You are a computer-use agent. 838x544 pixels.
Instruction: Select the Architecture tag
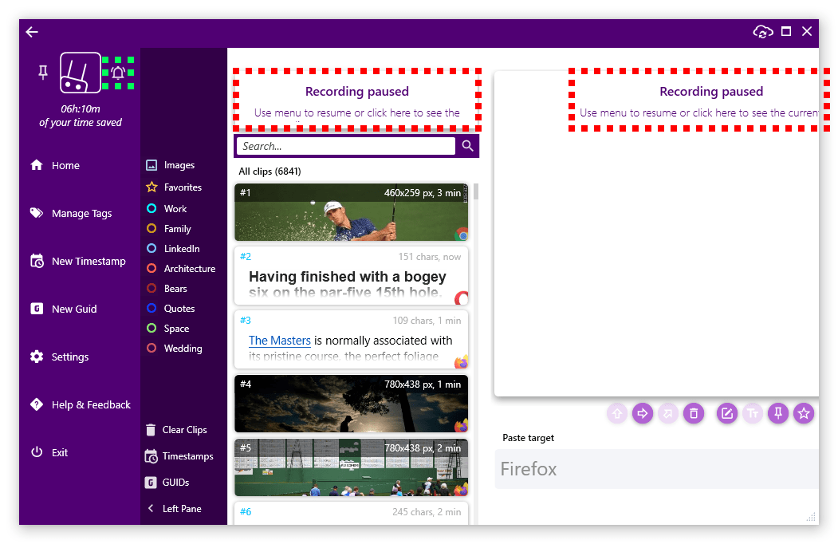[x=181, y=269]
